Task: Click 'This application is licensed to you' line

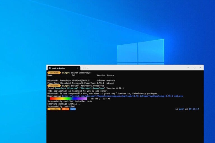Action: pos(78,91)
